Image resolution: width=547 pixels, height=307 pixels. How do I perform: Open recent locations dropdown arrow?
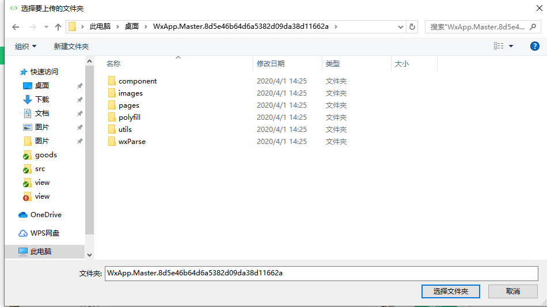[x=46, y=27]
